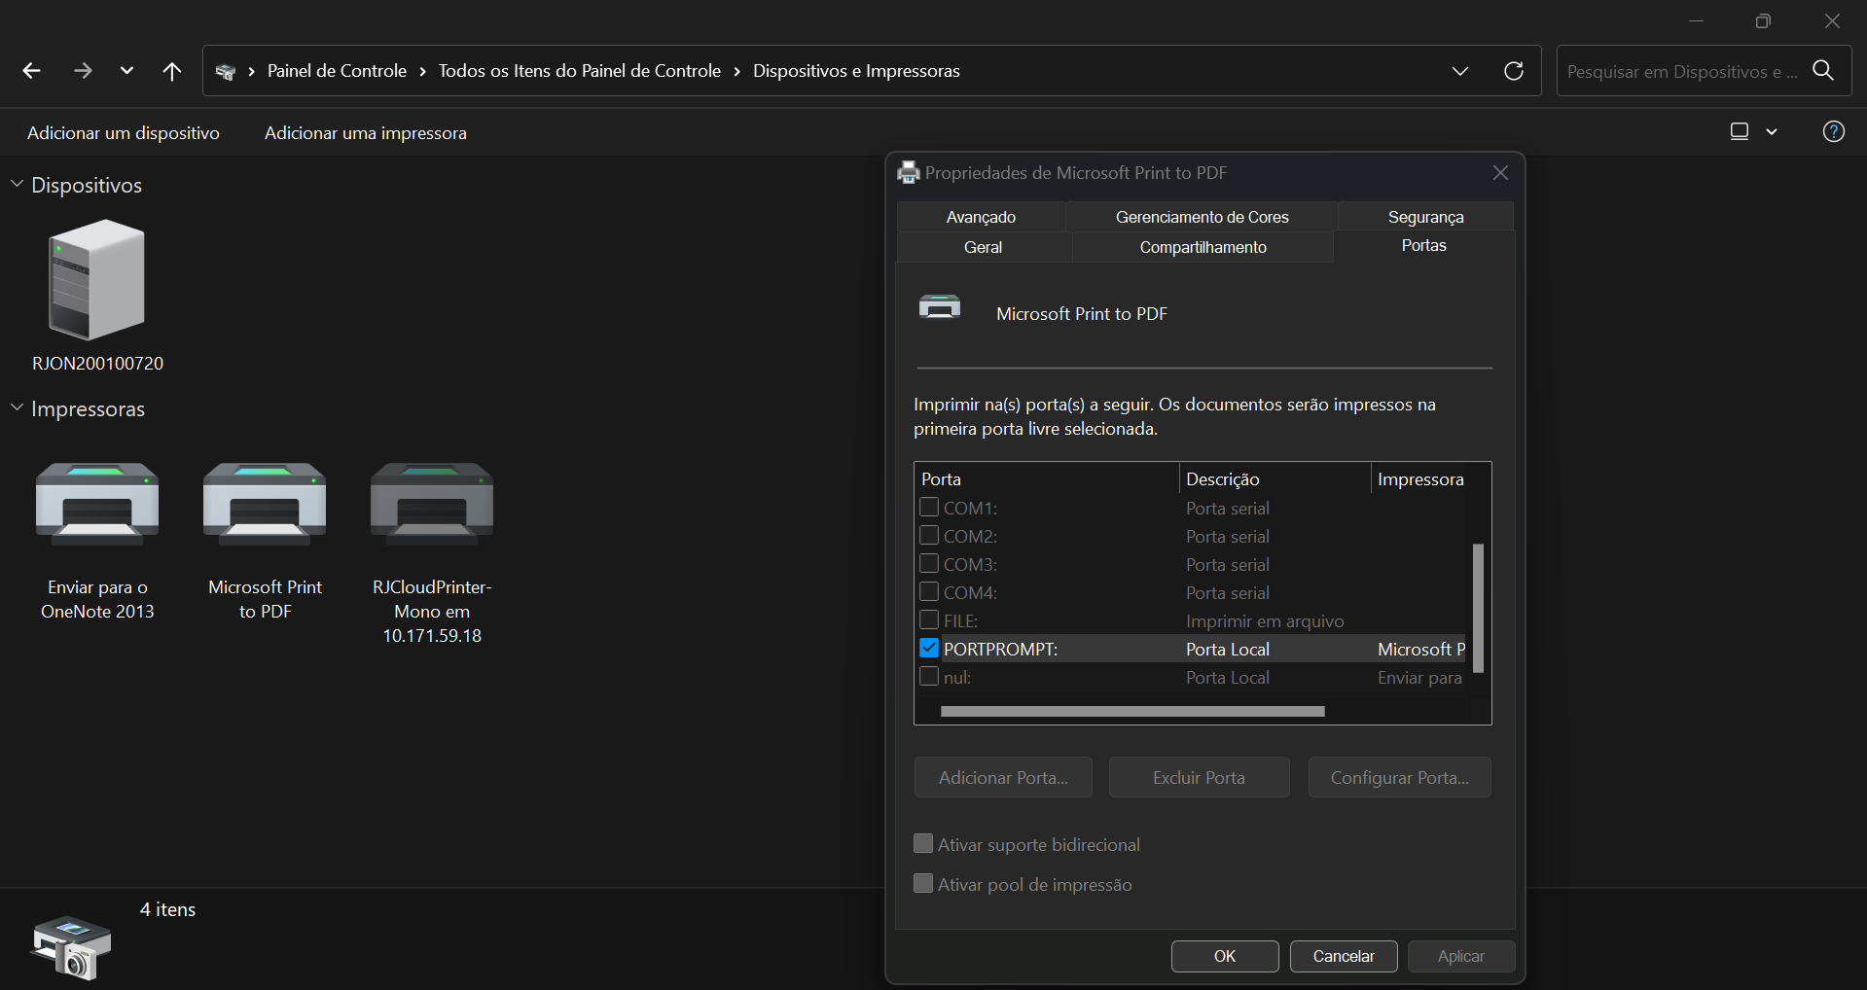Minimize the Dispositivos e Impressoras window
Viewport: 1867px width, 990px height.
(x=1696, y=20)
